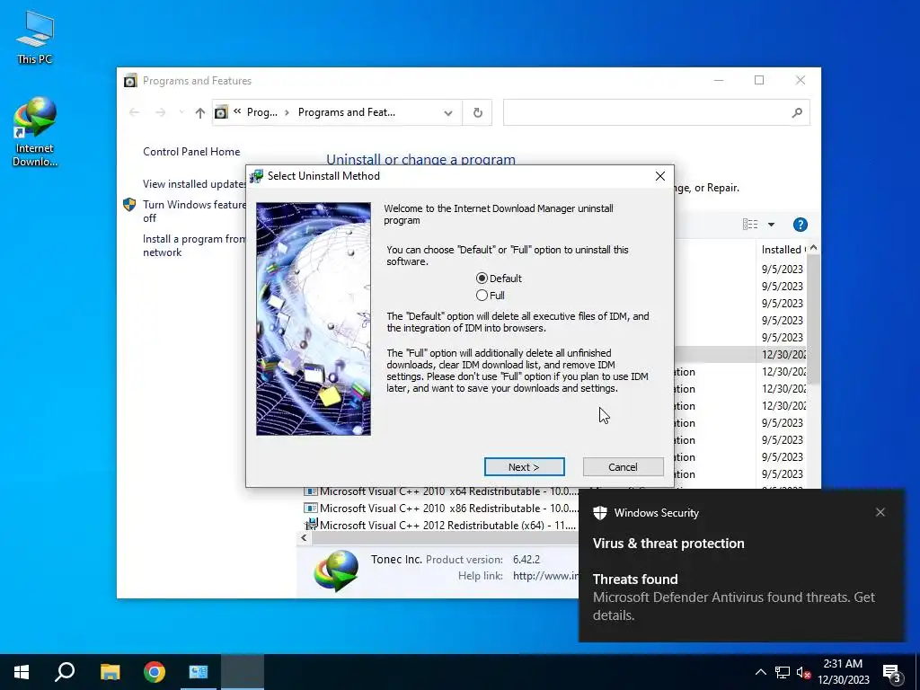The height and width of the screenshot is (690, 920).
Task: Click the Next > button
Action: [x=524, y=467]
